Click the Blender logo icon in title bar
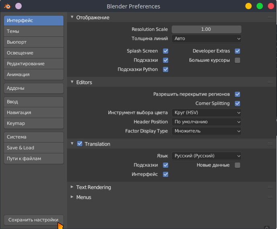Screen dimensions: 277x229 tap(7, 6)
